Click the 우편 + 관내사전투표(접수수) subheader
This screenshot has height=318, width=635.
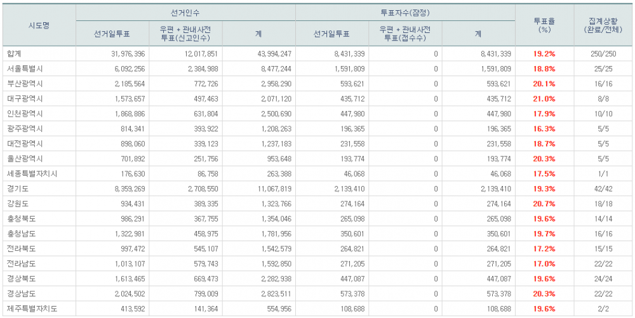click(404, 33)
